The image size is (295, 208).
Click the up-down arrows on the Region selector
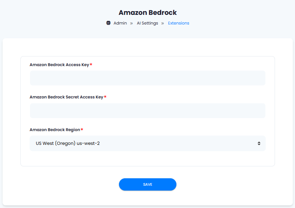[x=259, y=143]
